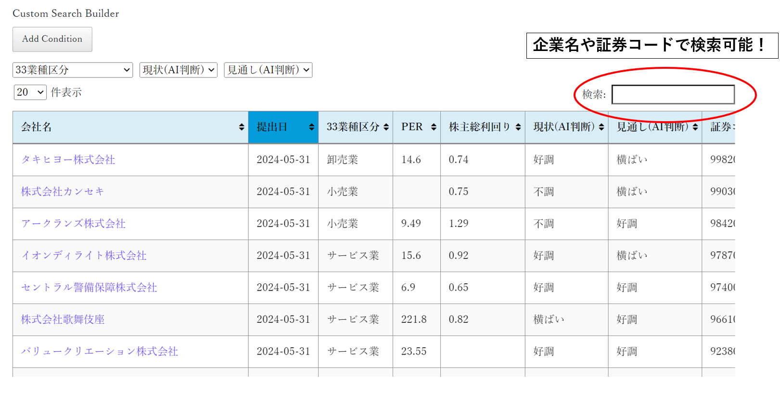
Task: Focus the 検索 search input field
Action: [x=673, y=94]
